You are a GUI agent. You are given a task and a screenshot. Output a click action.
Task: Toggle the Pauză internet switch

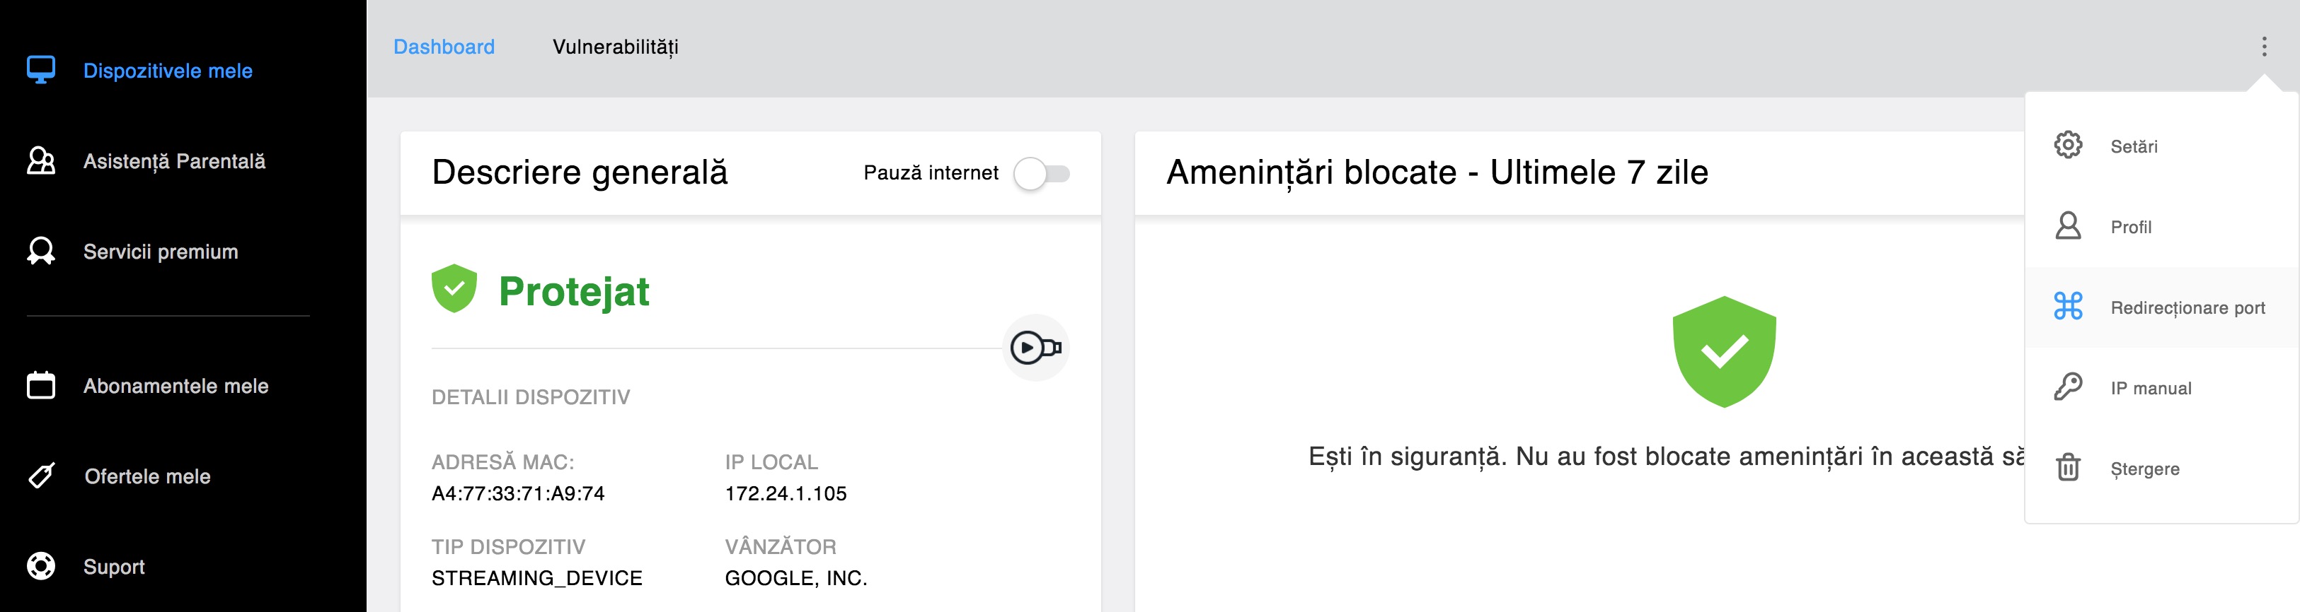(1042, 173)
